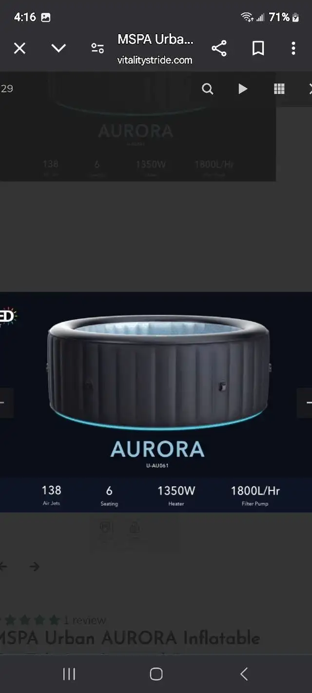Open the three-dot overflow menu
This screenshot has width=312, height=693.
pos(293,48)
